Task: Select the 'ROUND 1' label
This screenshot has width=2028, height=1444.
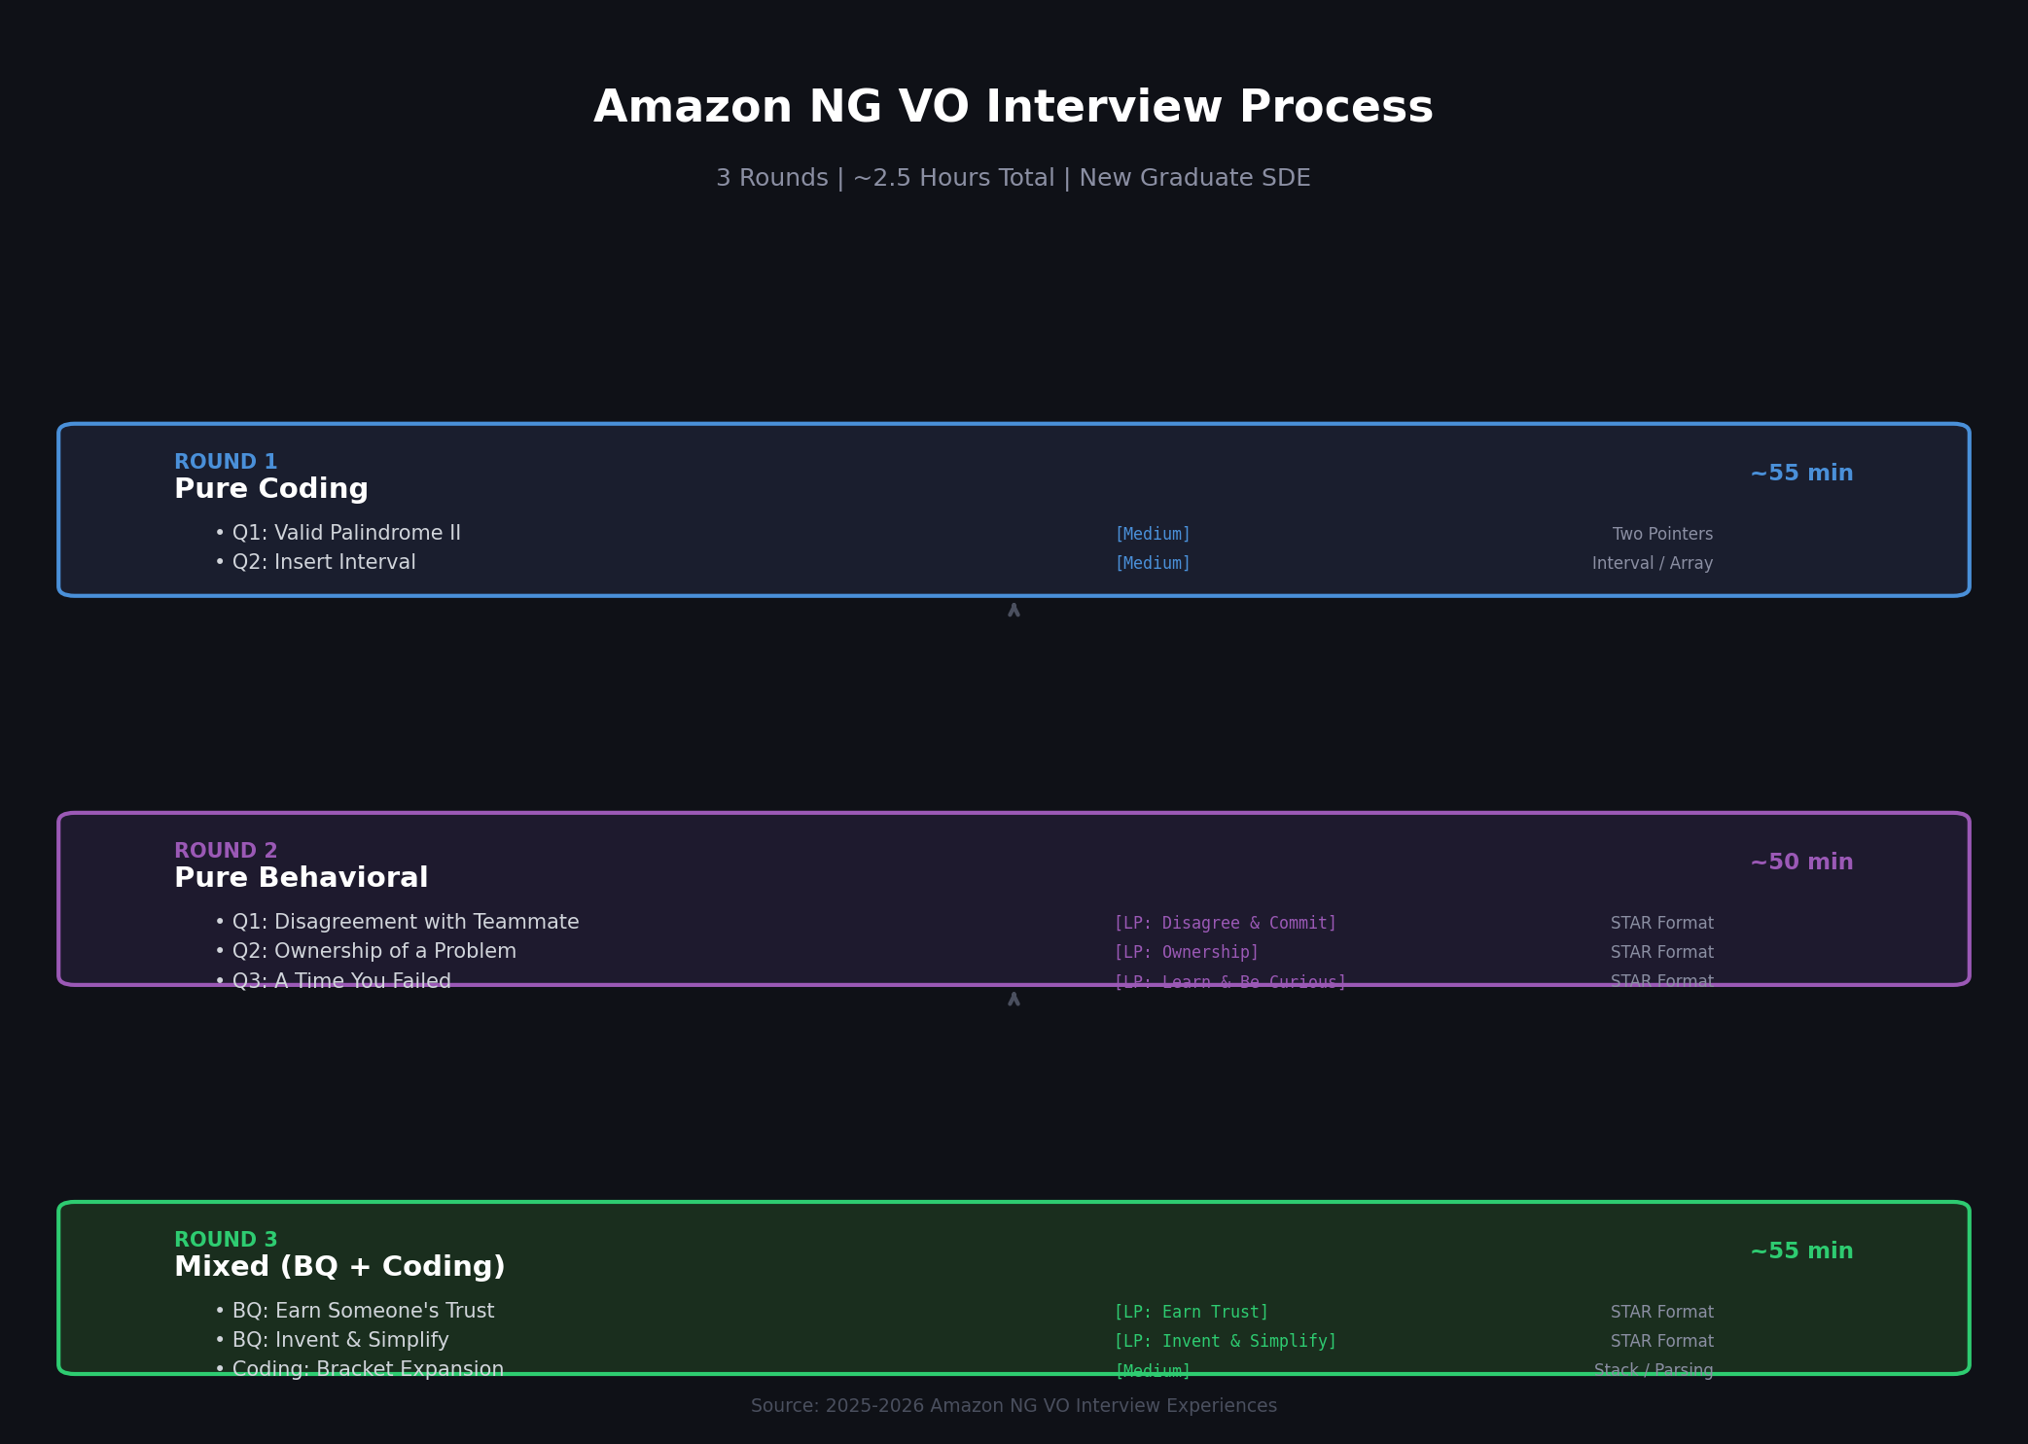Action: click(x=226, y=462)
